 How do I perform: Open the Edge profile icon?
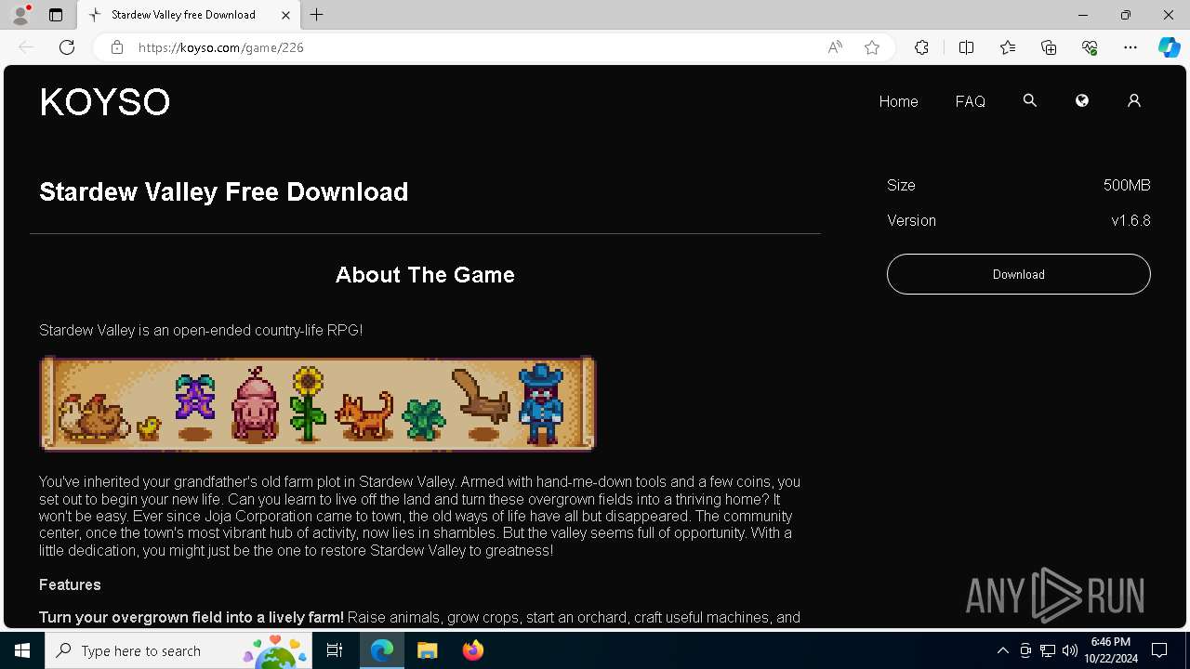(x=20, y=15)
